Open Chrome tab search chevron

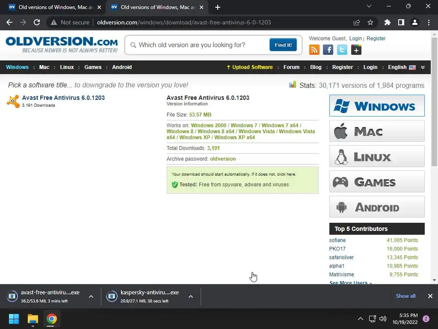click(x=369, y=6)
